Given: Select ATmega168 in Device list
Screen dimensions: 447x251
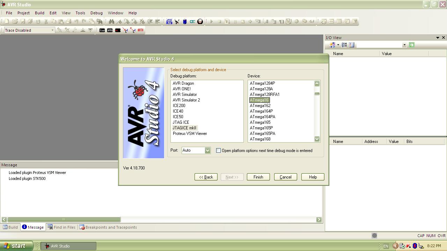Looking at the screenshot, I should tap(260, 139).
